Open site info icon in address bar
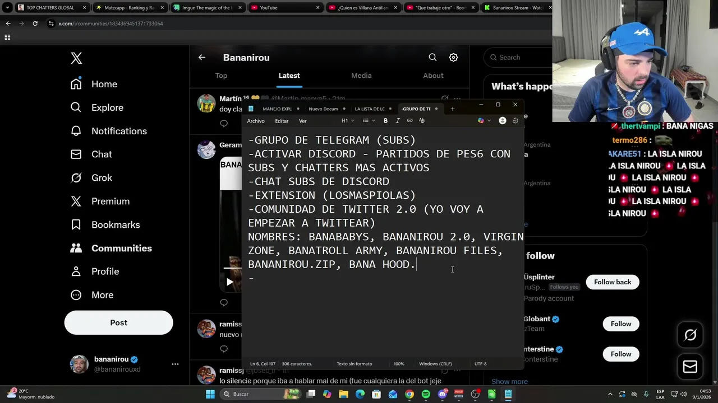The image size is (718, 403). [51, 24]
